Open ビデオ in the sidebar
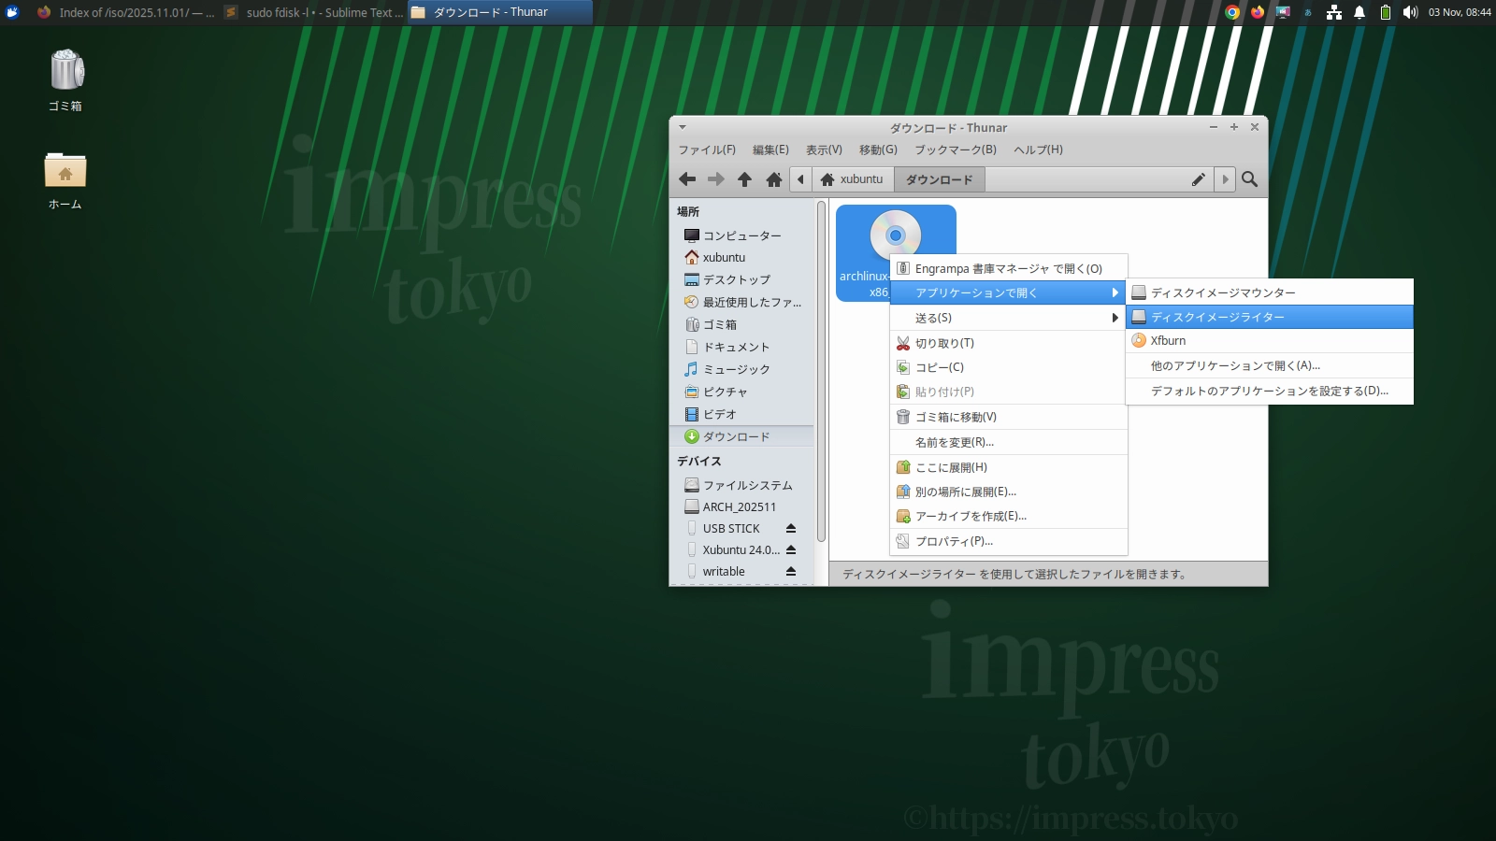 742,415
